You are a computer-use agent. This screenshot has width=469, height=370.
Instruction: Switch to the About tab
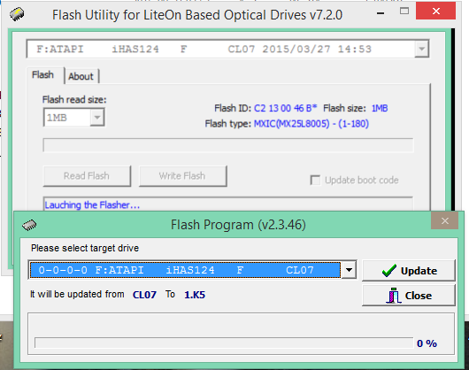81,76
